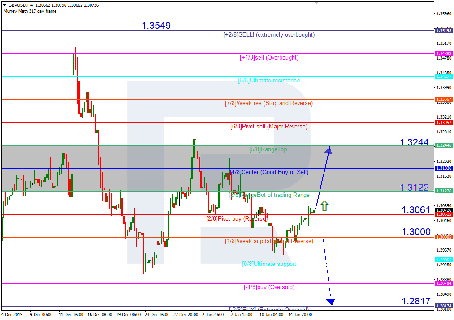
Task: Click the '10 Jan 04:00' time axis label
Action: click(x=271, y=315)
